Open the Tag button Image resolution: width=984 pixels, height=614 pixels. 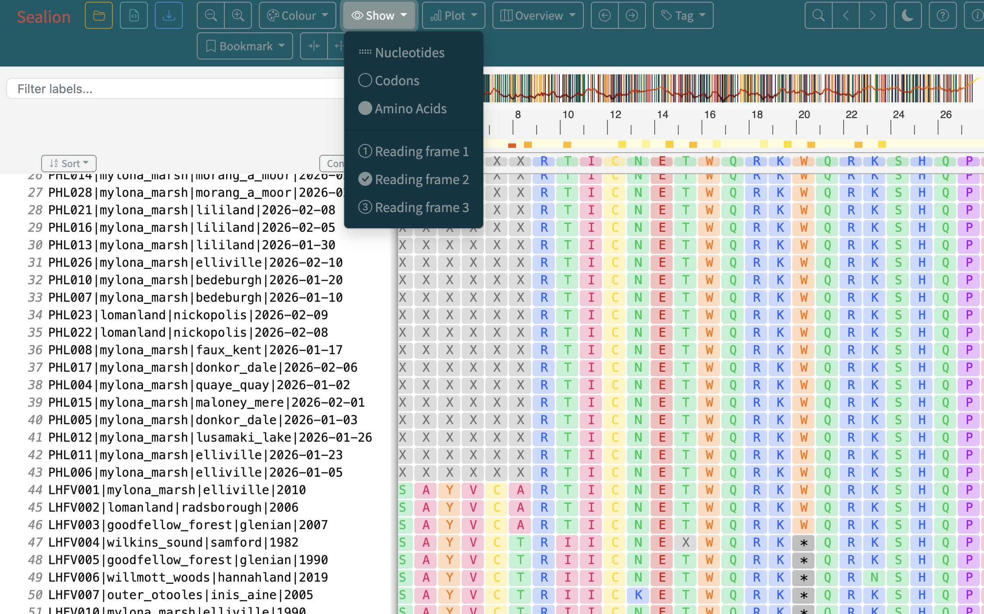click(683, 16)
